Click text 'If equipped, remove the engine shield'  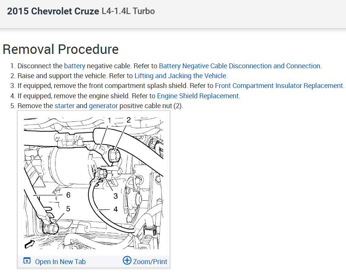pos(74,96)
